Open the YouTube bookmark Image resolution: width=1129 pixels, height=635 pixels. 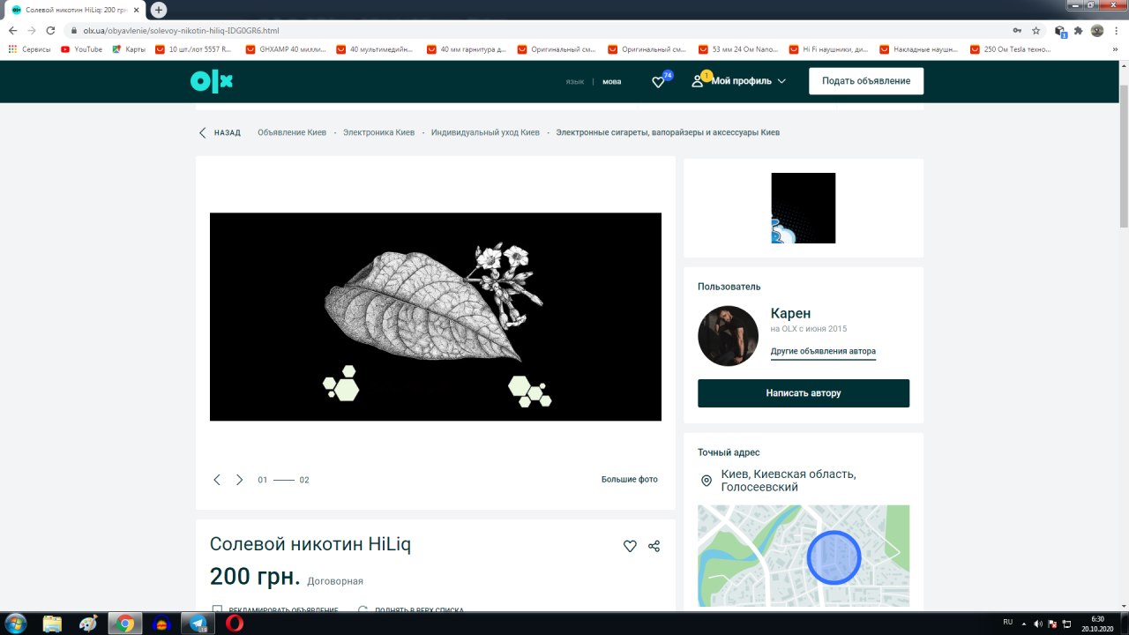(81, 49)
